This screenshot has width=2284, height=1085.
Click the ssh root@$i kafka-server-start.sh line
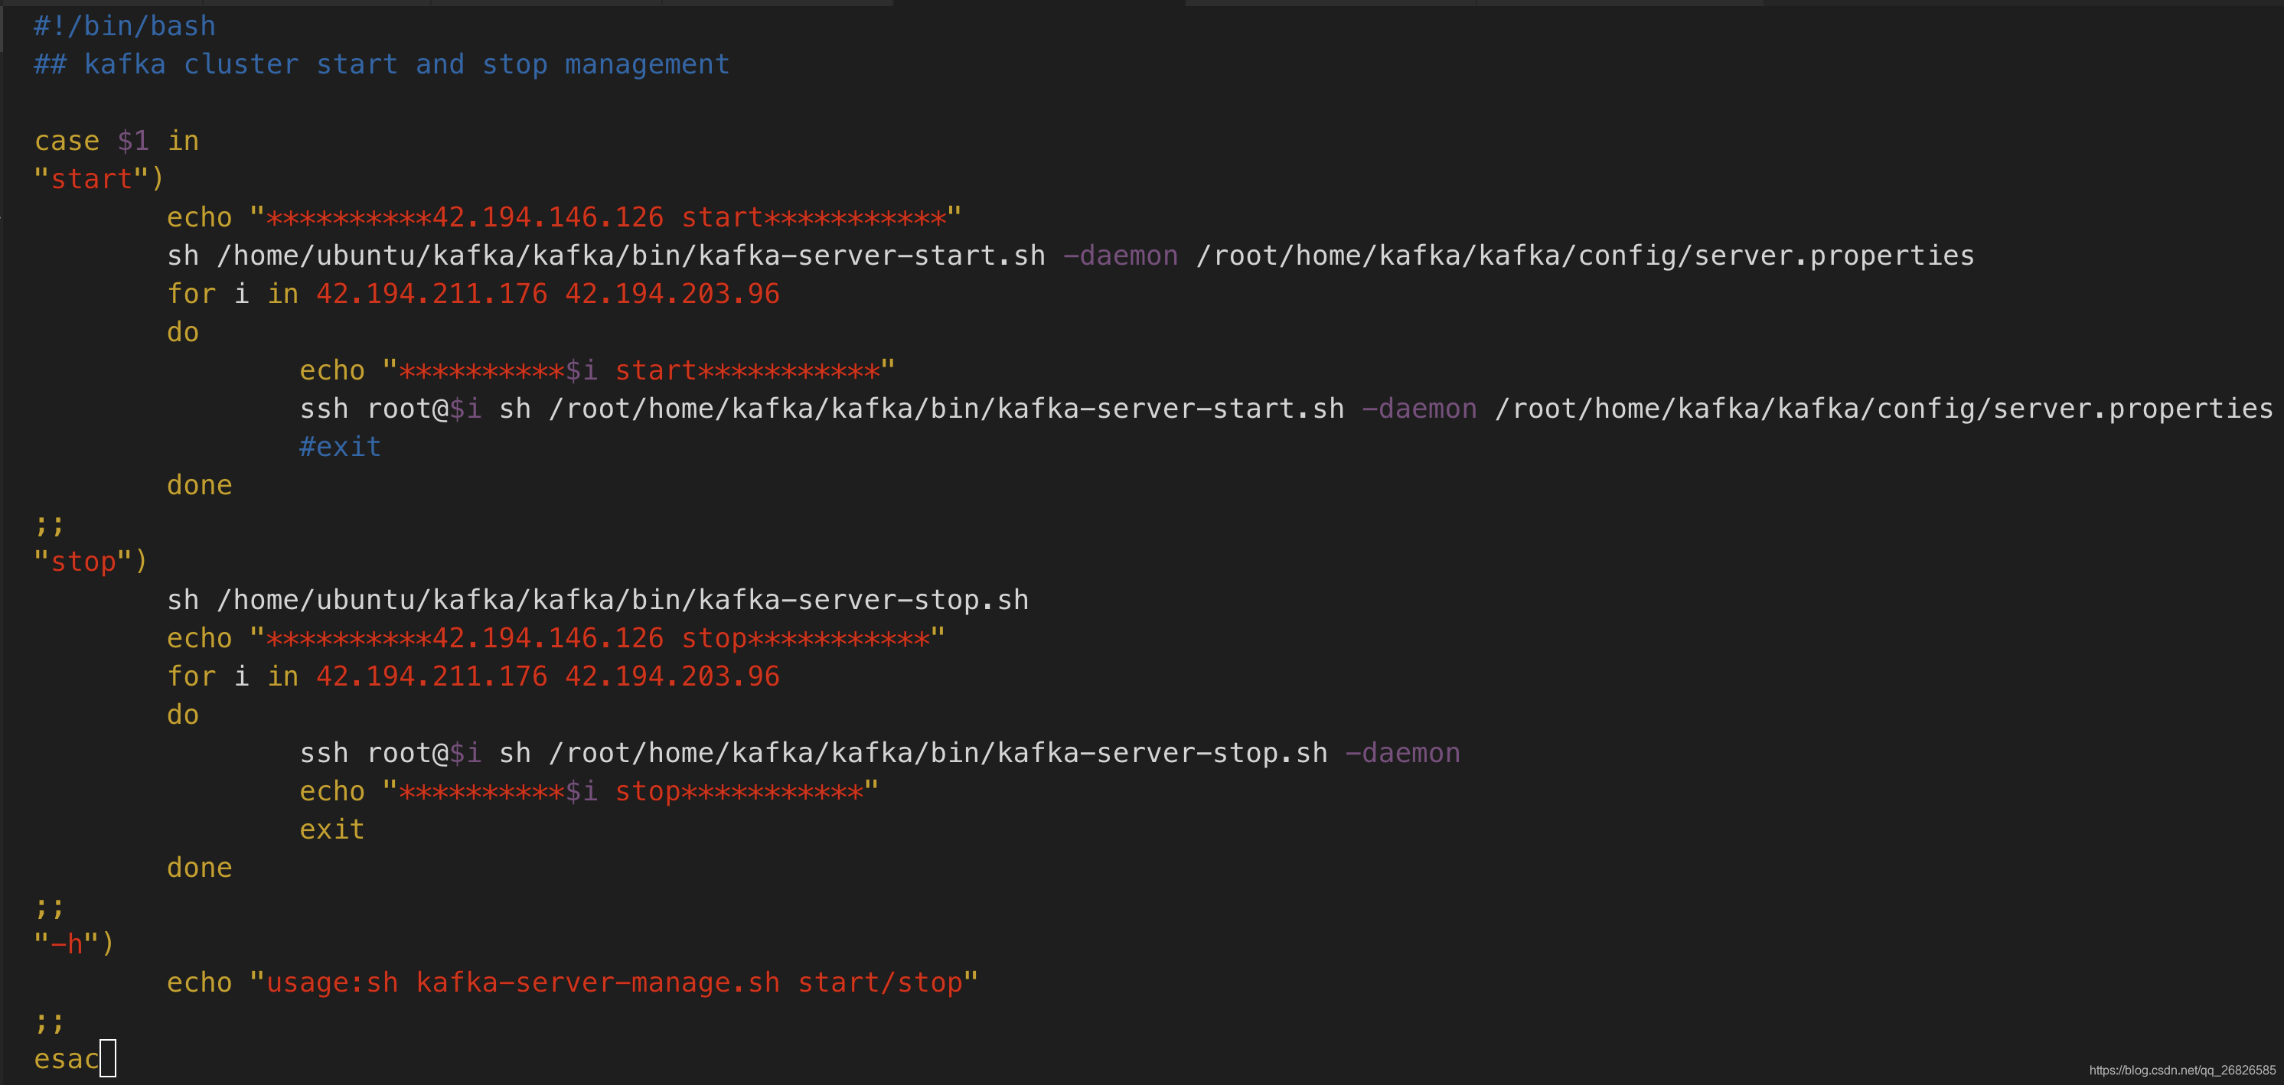tap(1286, 408)
